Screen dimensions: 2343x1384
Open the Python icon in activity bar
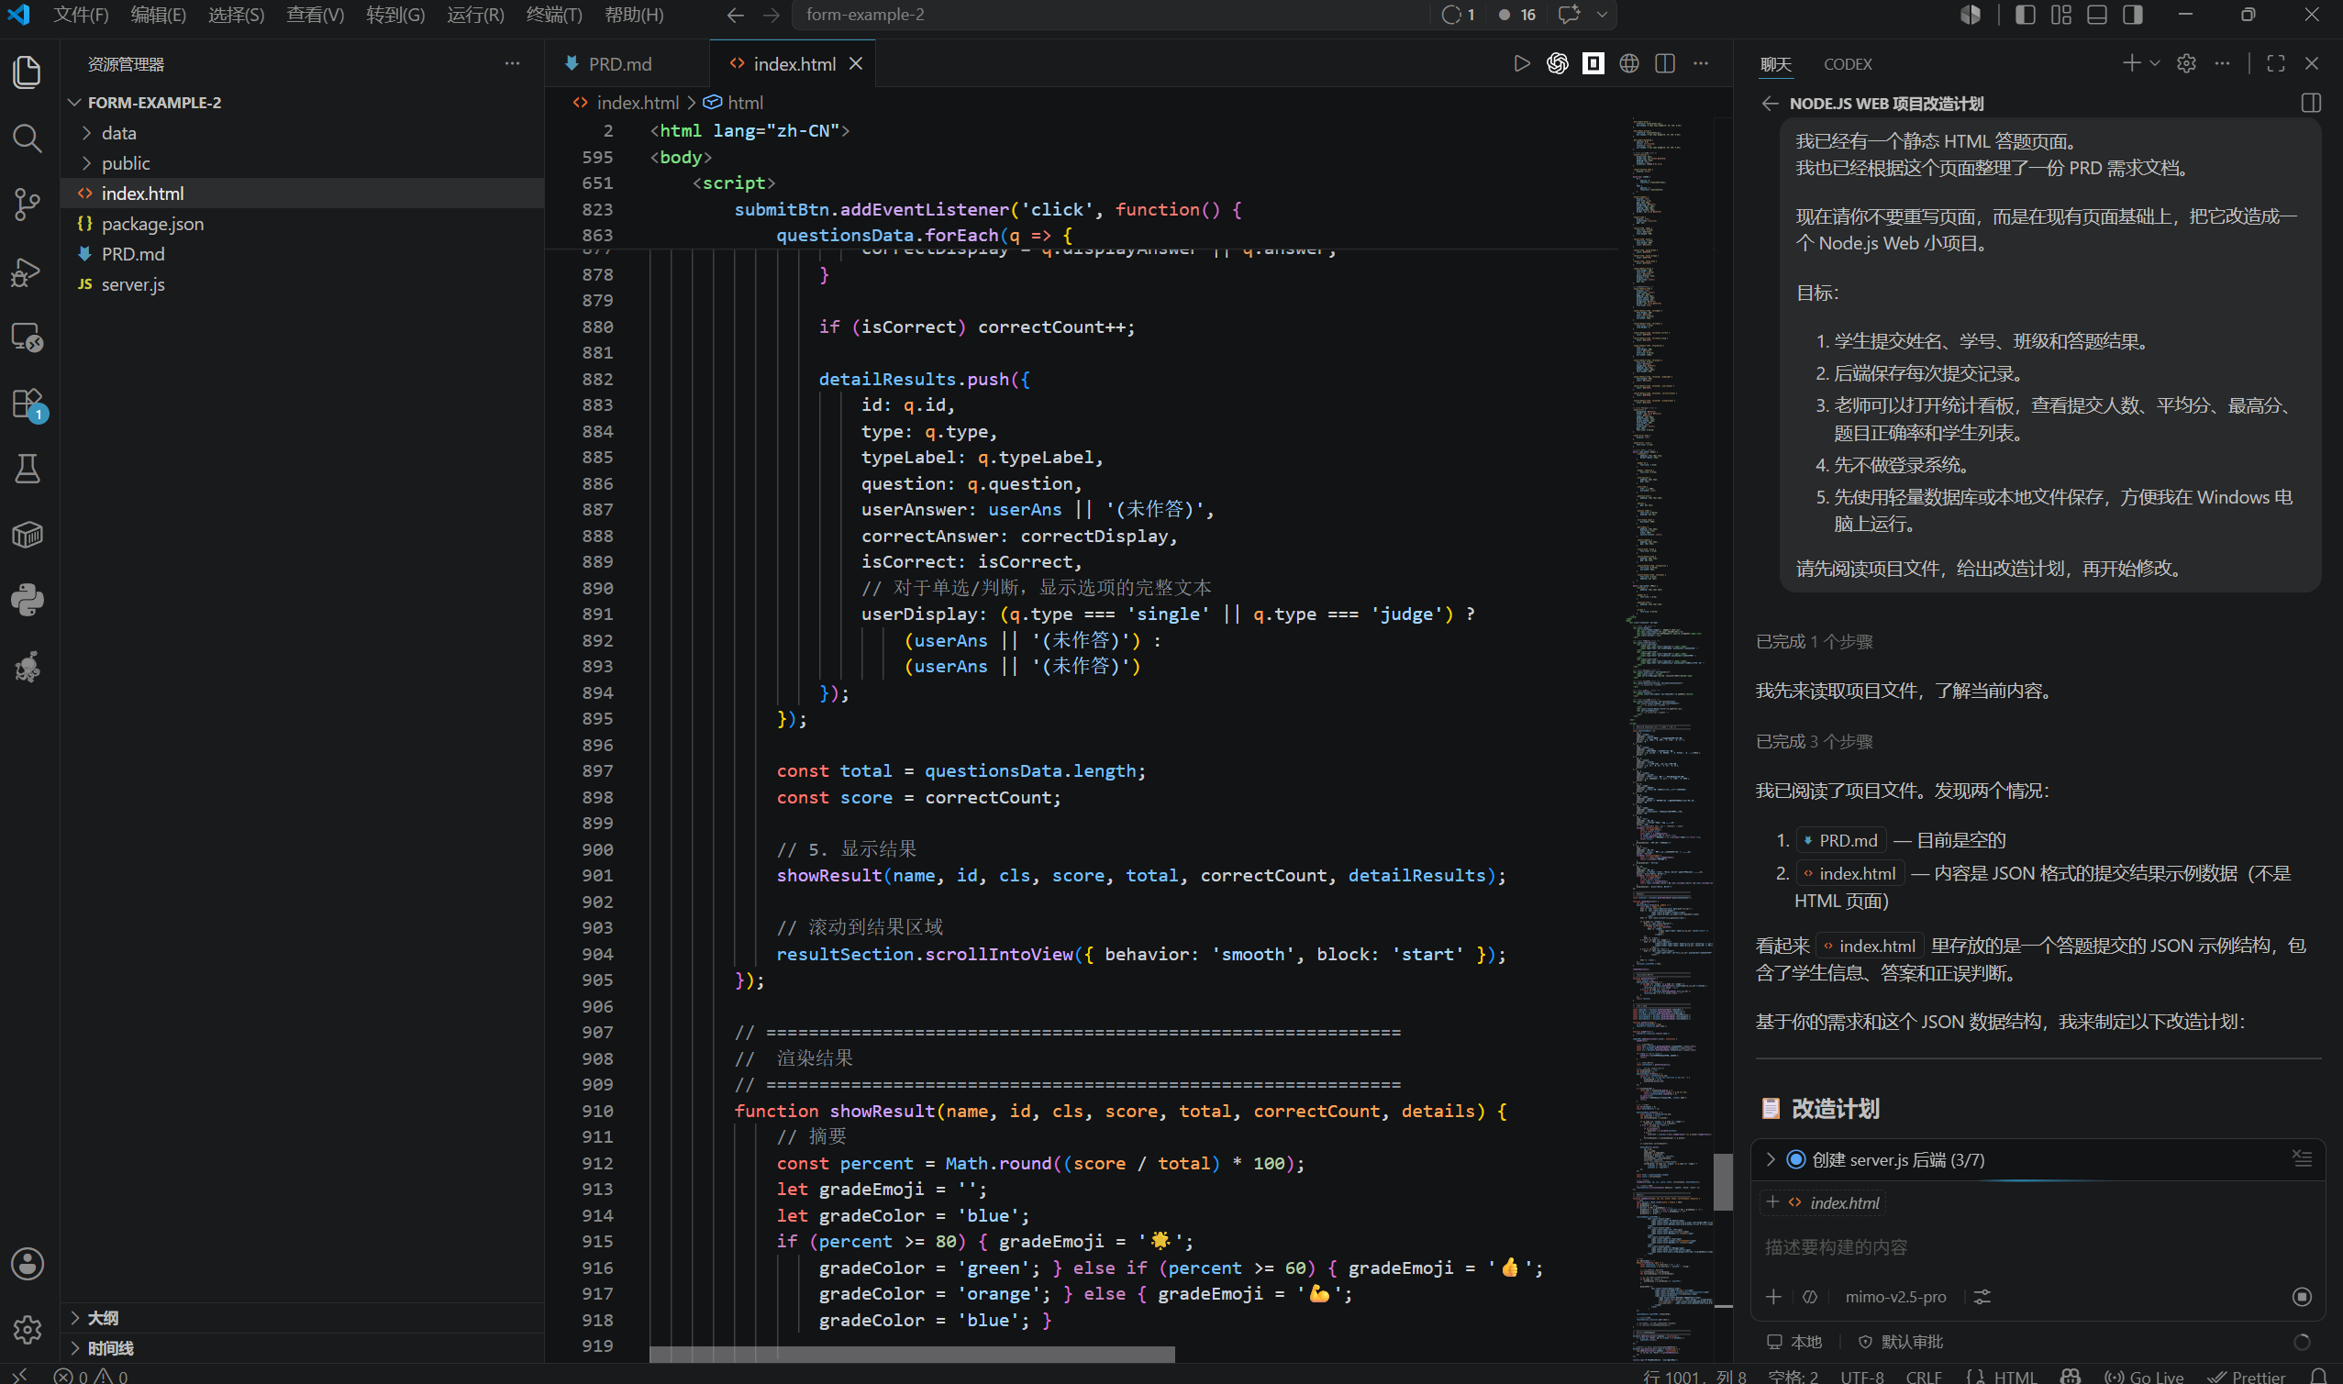coord(27,600)
